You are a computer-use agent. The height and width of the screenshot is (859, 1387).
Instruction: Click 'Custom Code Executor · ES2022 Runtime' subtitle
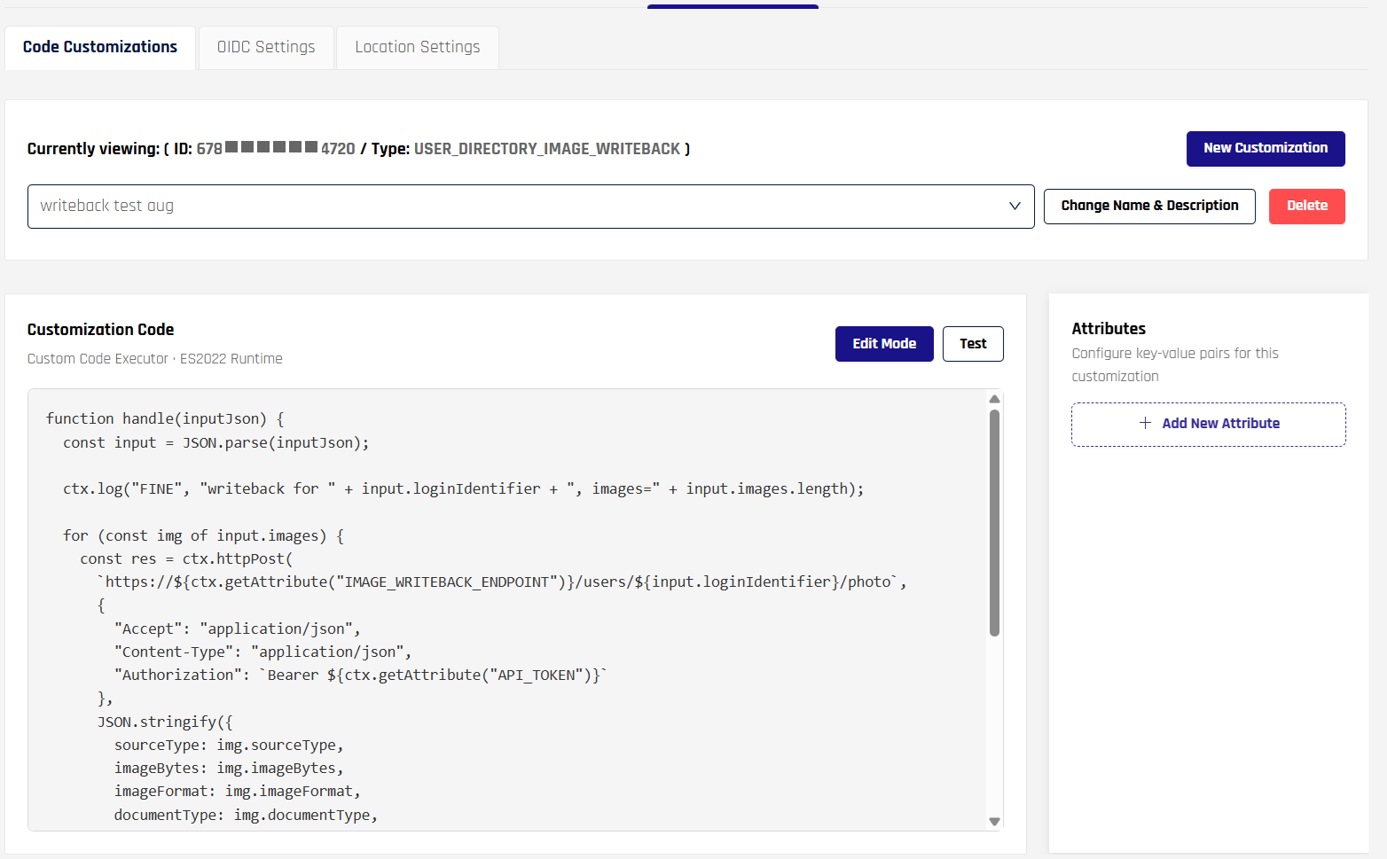click(x=155, y=359)
